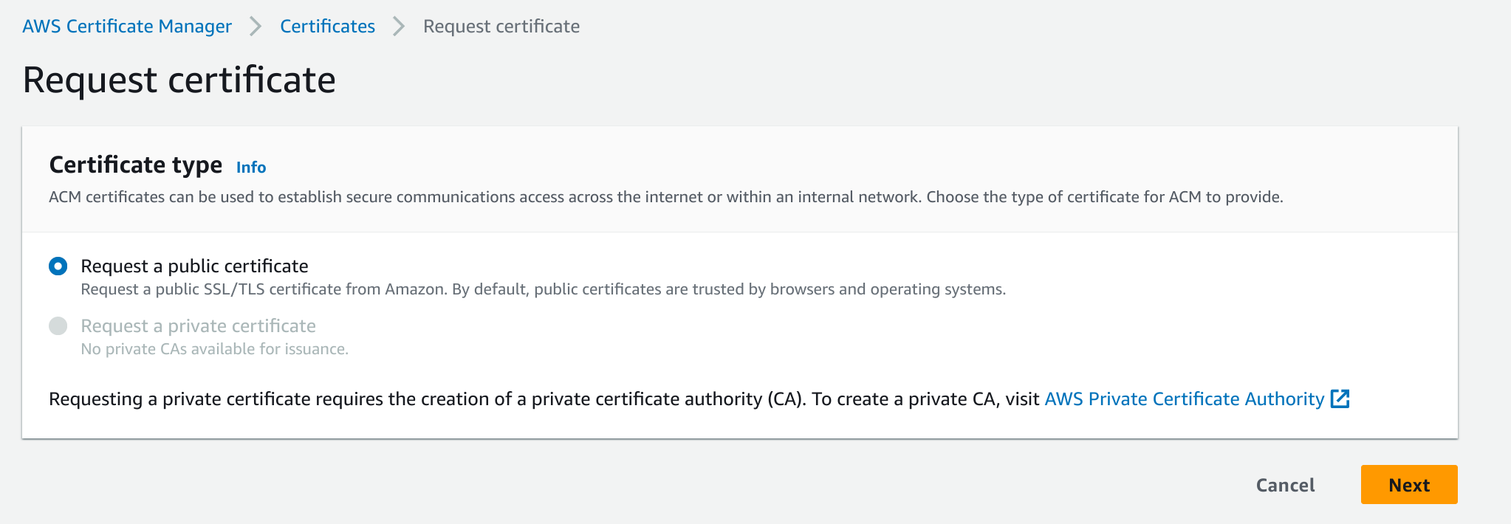Navigate to Certificates breadcrumb link

pos(327,27)
